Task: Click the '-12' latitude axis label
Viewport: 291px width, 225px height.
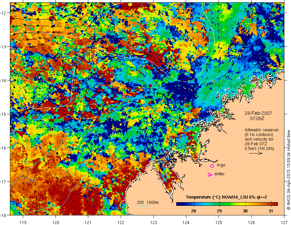Action: click(4, 13)
